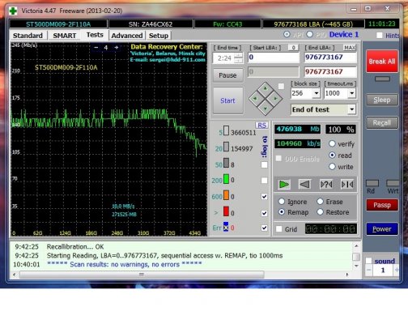The width and height of the screenshot is (408, 324).
Task: Open the block size dropdown
Action: pos(316,93)
